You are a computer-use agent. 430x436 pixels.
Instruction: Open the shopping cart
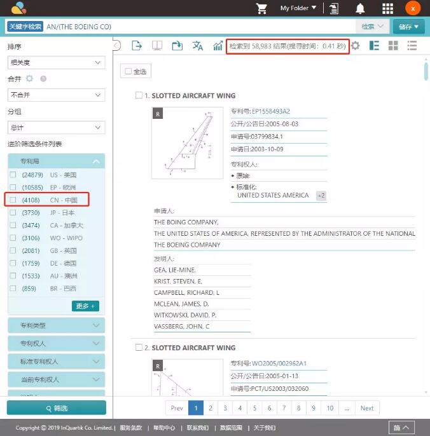261,8
